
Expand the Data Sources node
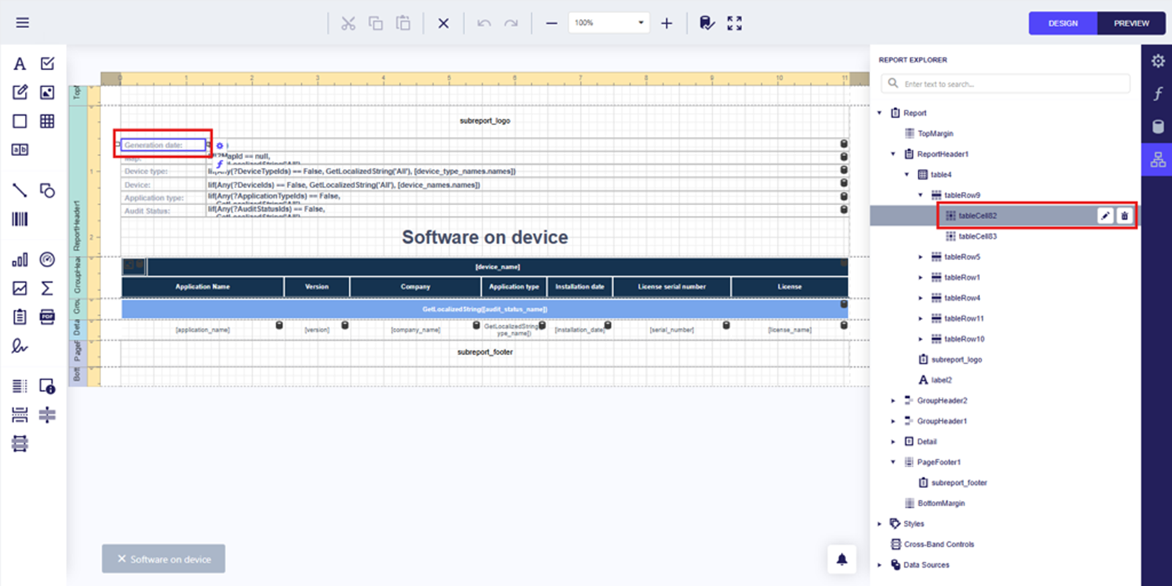coord(880,565)
